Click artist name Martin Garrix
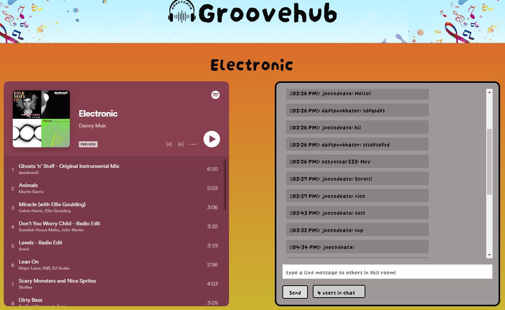This screenshot has height=310, width=505. (x=31, y=192)
